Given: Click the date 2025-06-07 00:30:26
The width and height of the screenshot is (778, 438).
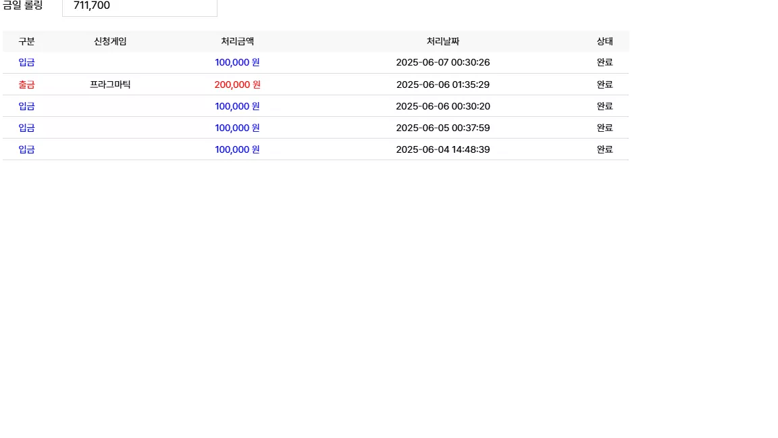Looking at the screenshot, I should click(442, 63).
